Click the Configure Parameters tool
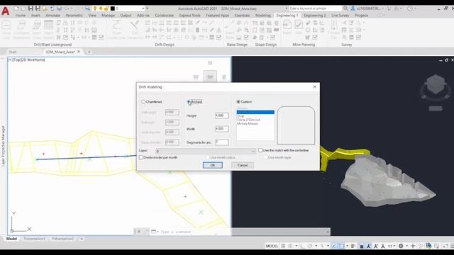The width and height of the screenshot is (454, 255). coord(21,30)
